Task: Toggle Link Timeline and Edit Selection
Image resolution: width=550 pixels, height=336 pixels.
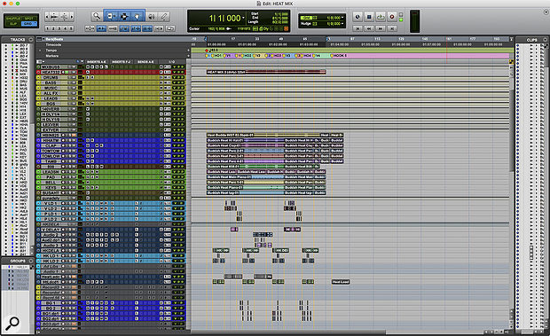Action: coord(136,28)
